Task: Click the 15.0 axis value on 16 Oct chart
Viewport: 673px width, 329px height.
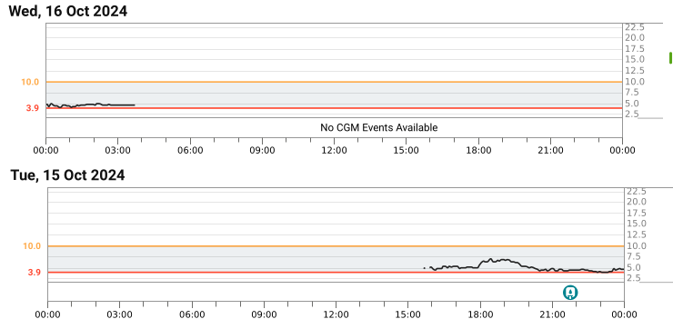Action: (635, 60)
